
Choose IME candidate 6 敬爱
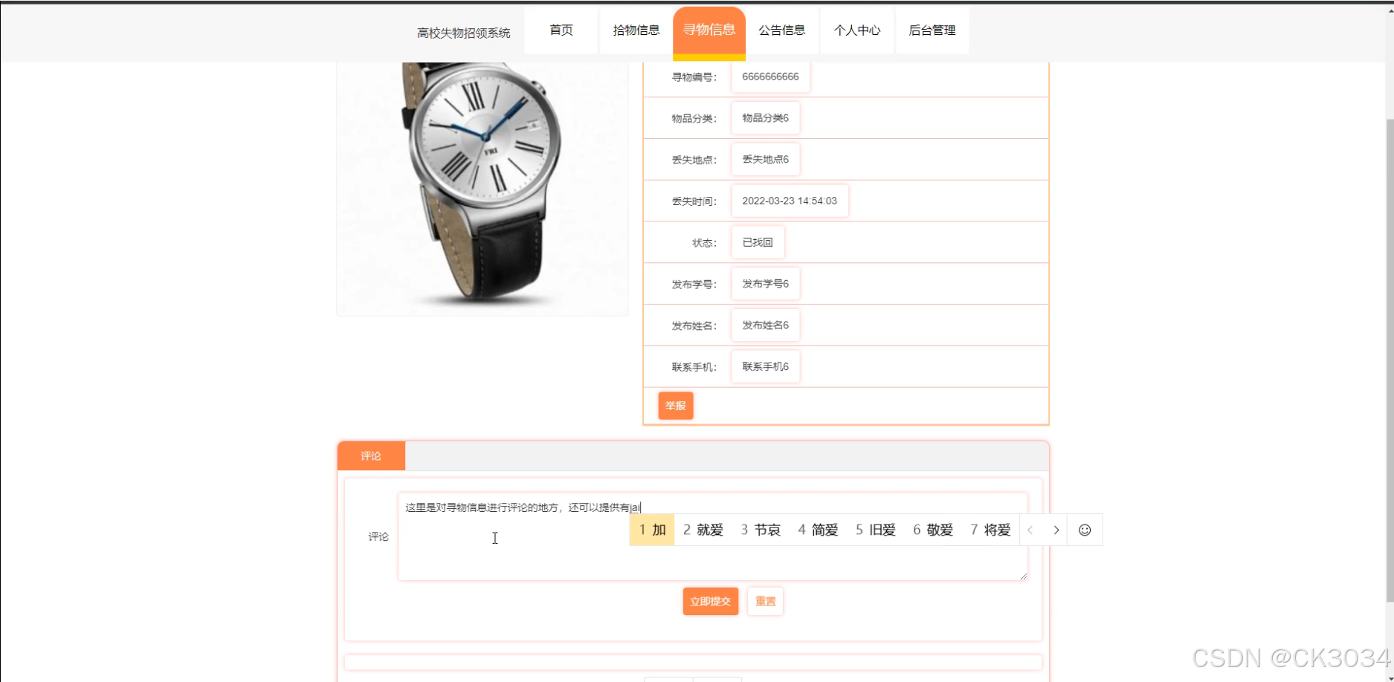click(x=933, y=530)
